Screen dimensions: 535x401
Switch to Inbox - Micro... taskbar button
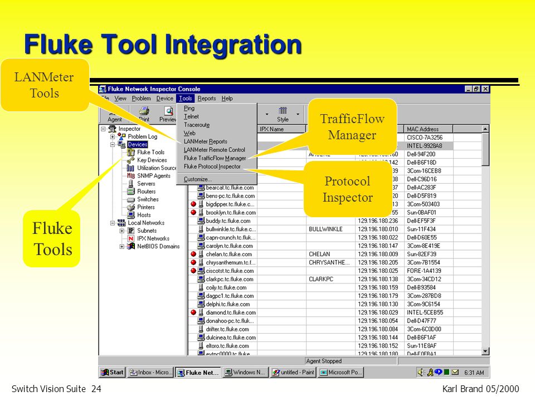tap(150, 373)
